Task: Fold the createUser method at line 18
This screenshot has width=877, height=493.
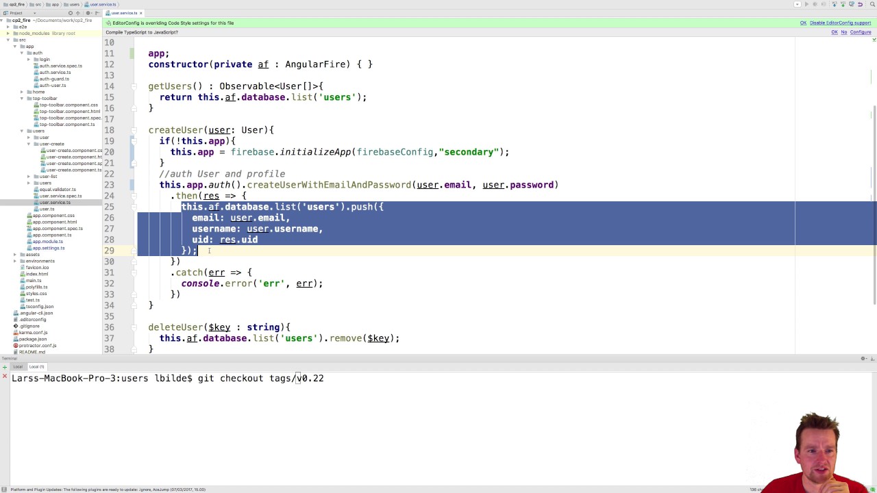Action: coord(134,130)
